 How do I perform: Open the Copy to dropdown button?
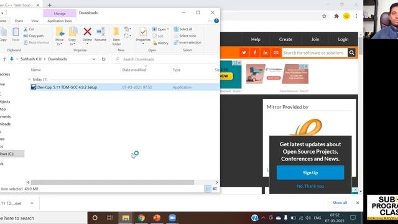coord(72,36)
